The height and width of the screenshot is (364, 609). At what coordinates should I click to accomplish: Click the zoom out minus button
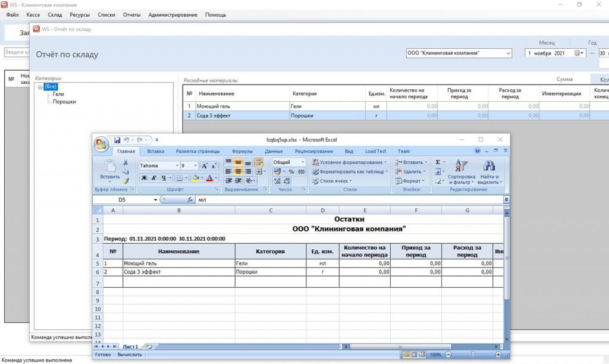click(x=448, y=354)
